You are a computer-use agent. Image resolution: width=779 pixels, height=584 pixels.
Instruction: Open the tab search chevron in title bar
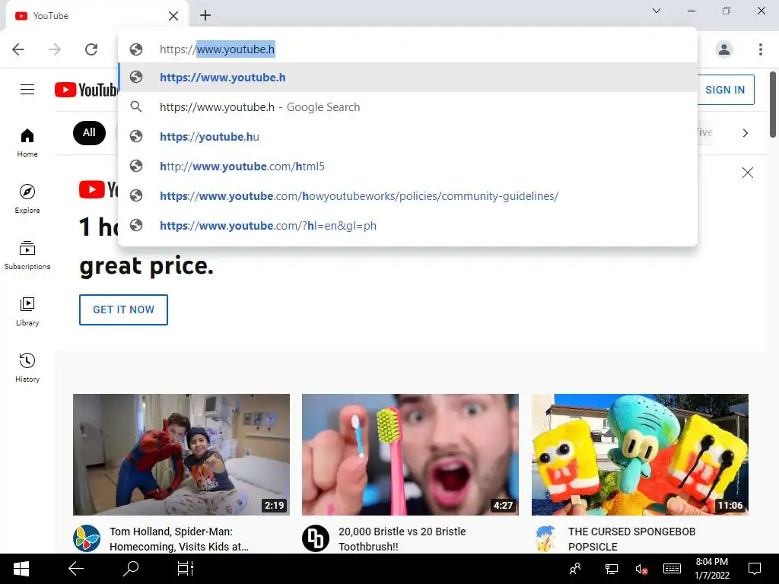pos(657,11)
